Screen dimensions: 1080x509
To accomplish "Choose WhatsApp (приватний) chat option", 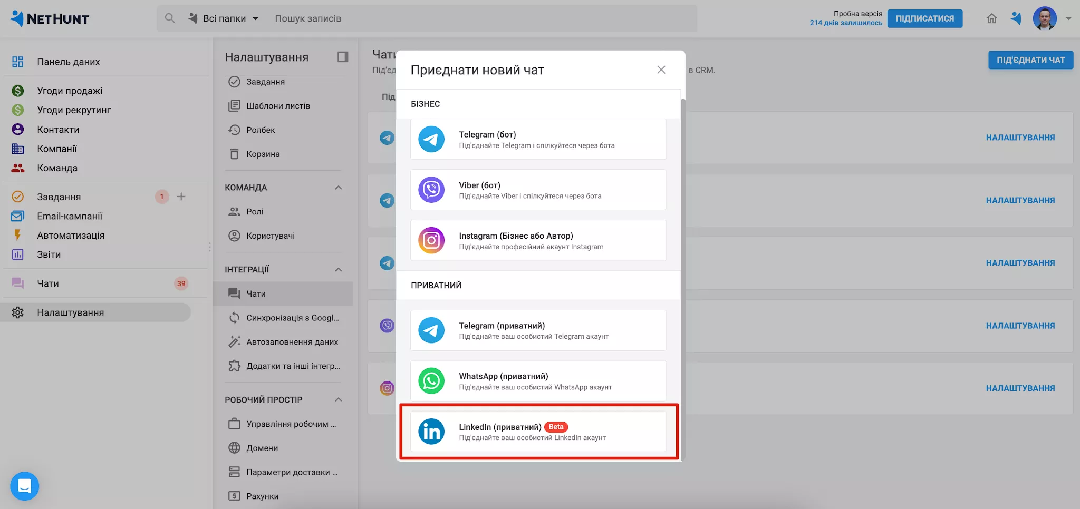I will point(538,381).
